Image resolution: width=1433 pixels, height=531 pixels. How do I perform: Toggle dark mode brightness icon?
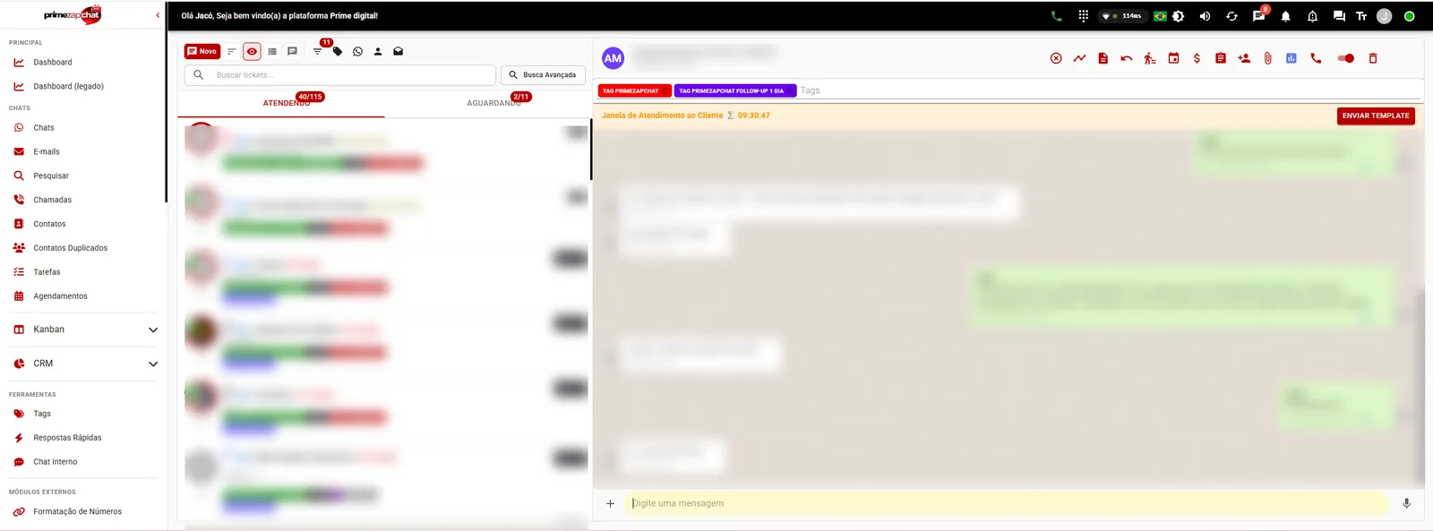pyautogui.click(x=1179, y=16)
